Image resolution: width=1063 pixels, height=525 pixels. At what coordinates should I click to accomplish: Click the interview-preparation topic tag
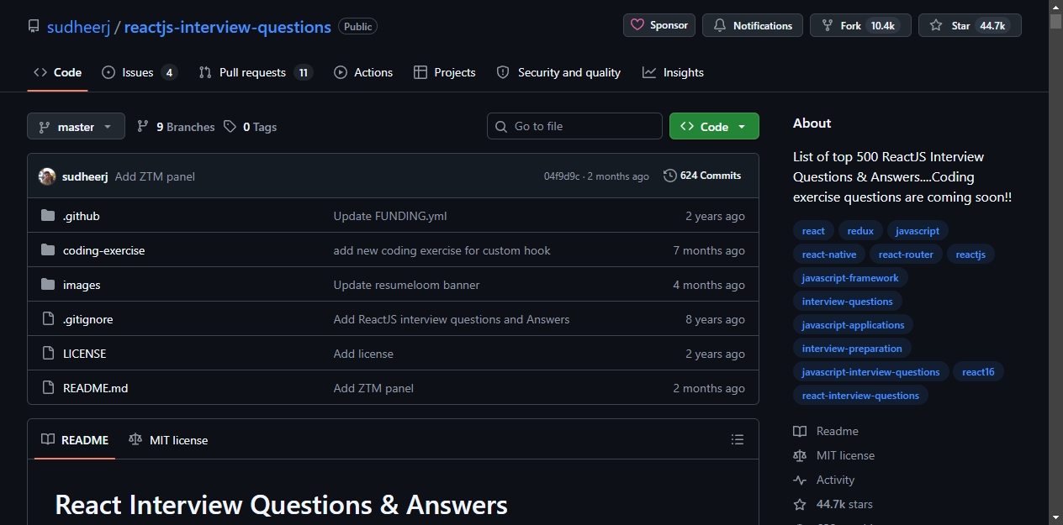pos(852,348)
